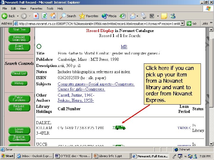Click the green circle mark-record icon
The width and height of the screenshot is (214, 160).
tap(39, 47)
